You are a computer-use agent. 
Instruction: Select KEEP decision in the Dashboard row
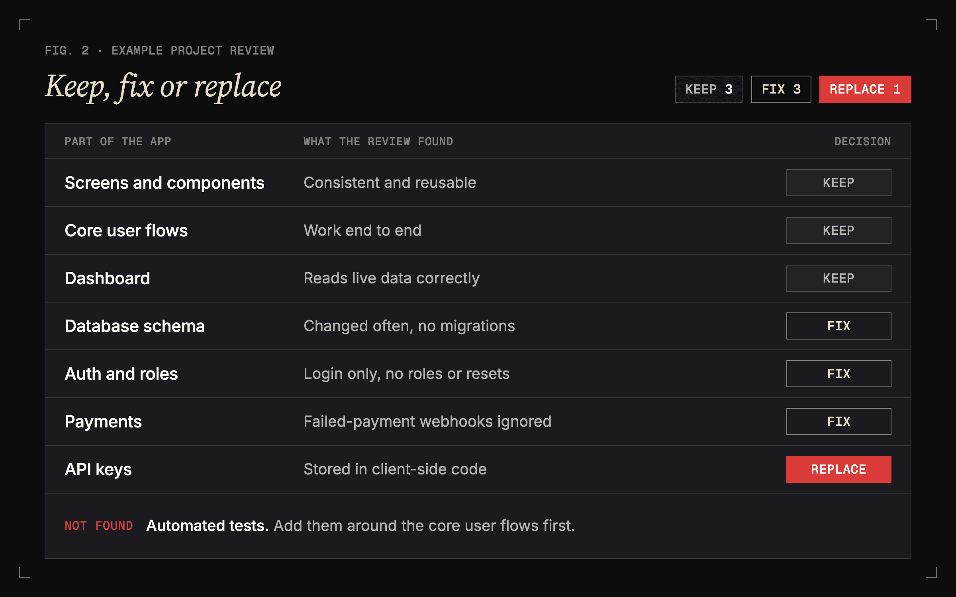838,278
